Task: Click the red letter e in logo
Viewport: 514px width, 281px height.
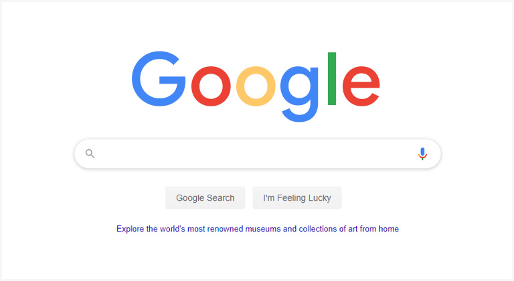Action: [x=361, y=86]
